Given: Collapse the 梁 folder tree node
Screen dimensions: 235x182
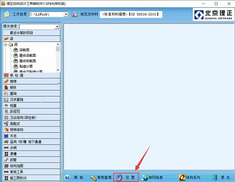Looking at the screenshot, I should tap(5, 45).
